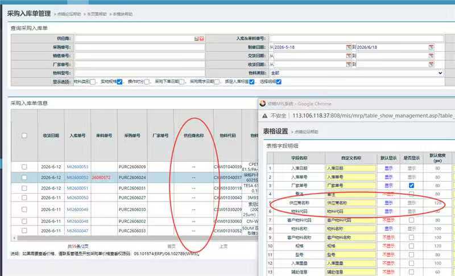
Task: Go to 上页 in table pagination
Action: (x=224, y=246)
